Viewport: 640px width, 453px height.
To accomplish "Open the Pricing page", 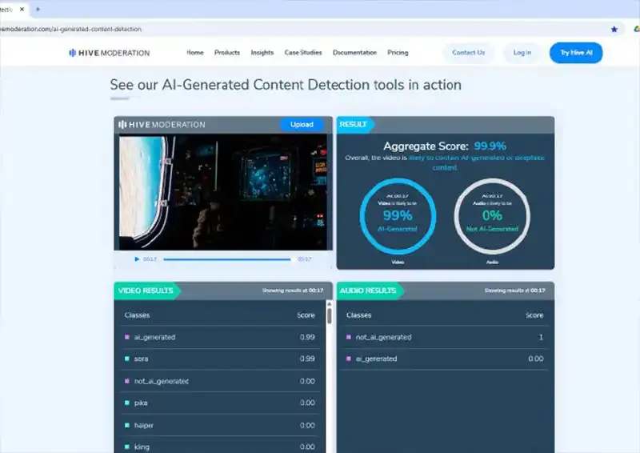I will click(398, 53).
